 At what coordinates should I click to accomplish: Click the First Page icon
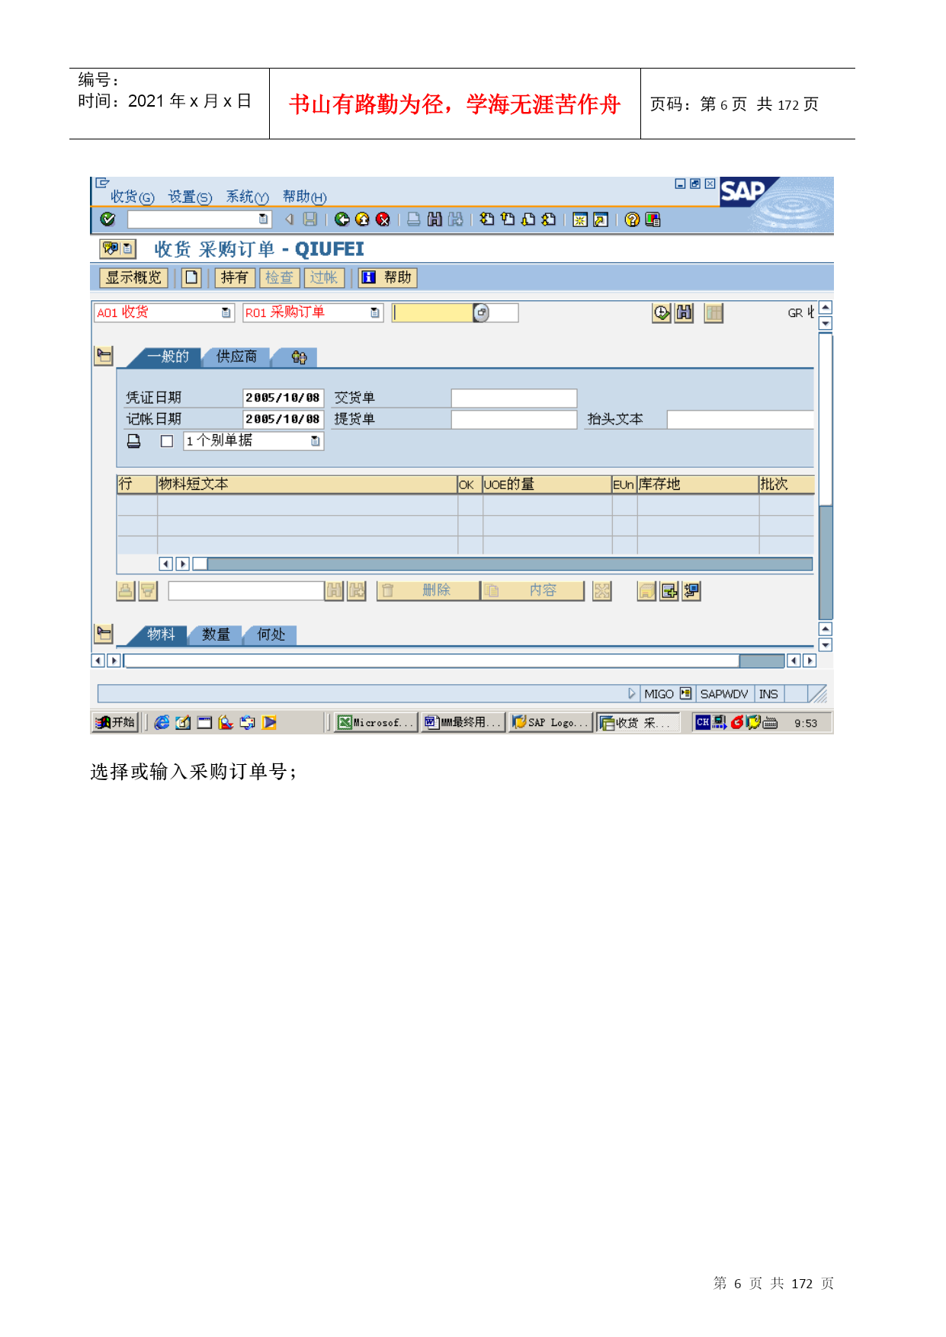pos(487,219)
